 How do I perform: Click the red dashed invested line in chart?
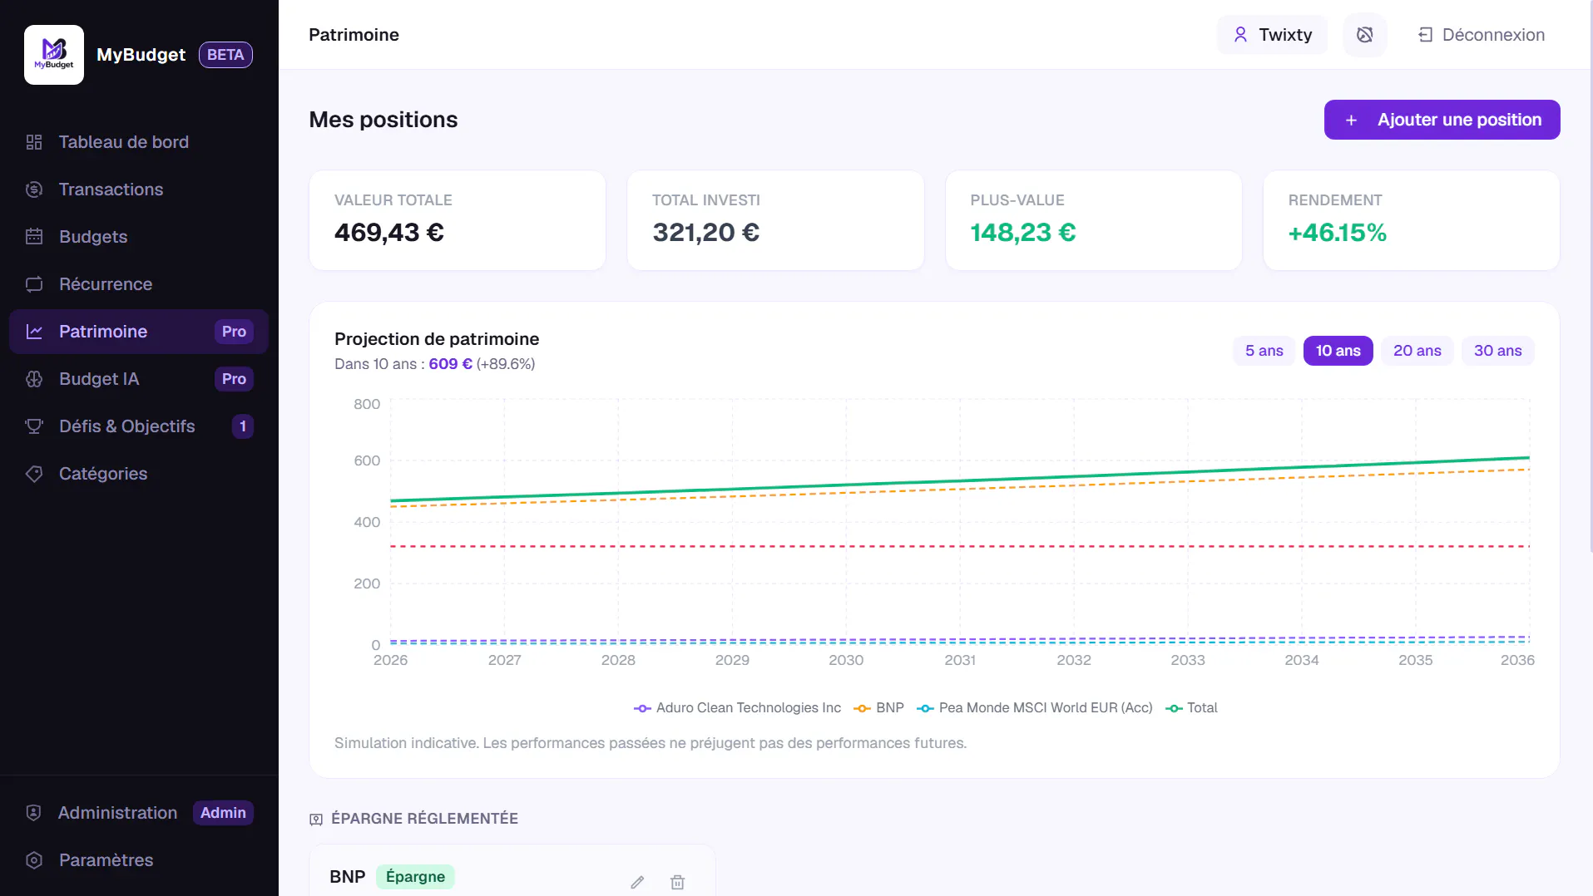960,546
